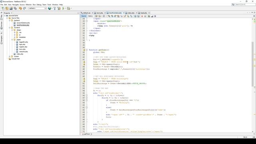
Task: Switch to the default.css editor tab
Action: (x=87, y=13)
